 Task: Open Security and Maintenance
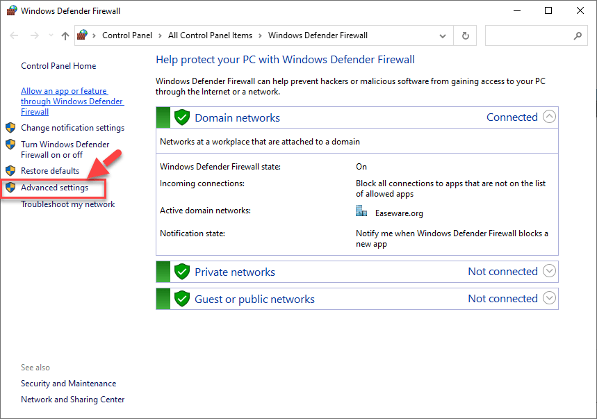point(69,384)
